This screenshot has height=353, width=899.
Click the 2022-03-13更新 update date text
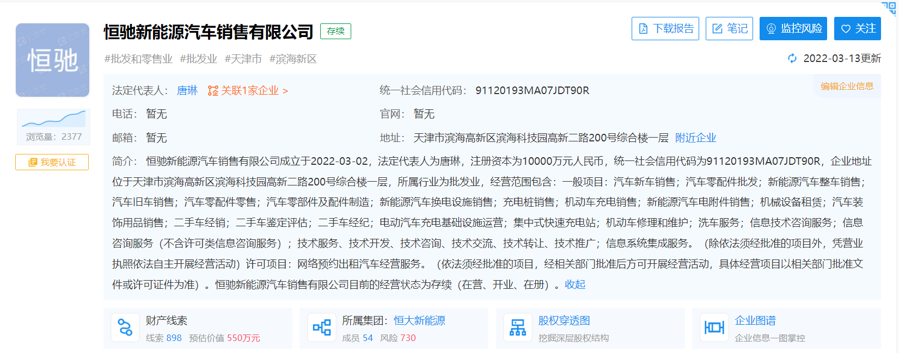[x=842, y=58]
